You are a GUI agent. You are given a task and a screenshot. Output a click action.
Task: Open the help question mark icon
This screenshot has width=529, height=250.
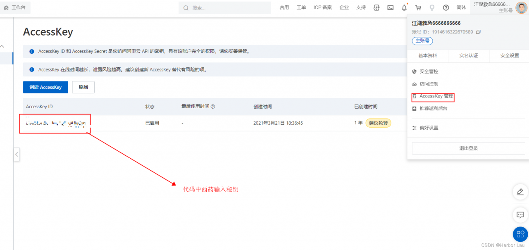(x=446, y=7)
